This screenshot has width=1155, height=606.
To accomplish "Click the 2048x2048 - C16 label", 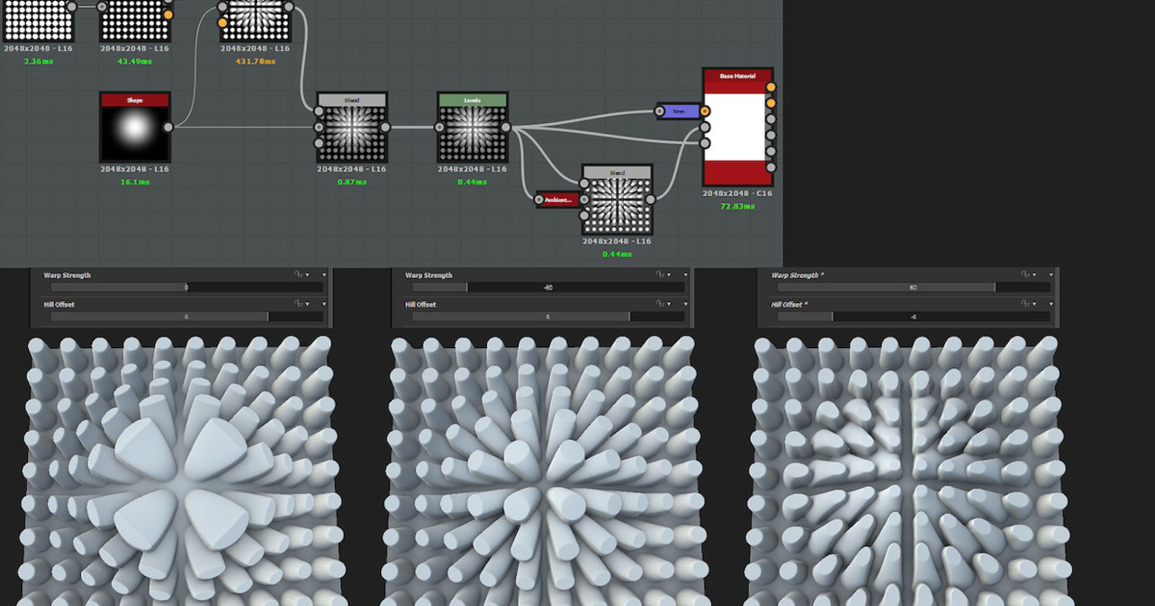I will click(x=737, y=193).
